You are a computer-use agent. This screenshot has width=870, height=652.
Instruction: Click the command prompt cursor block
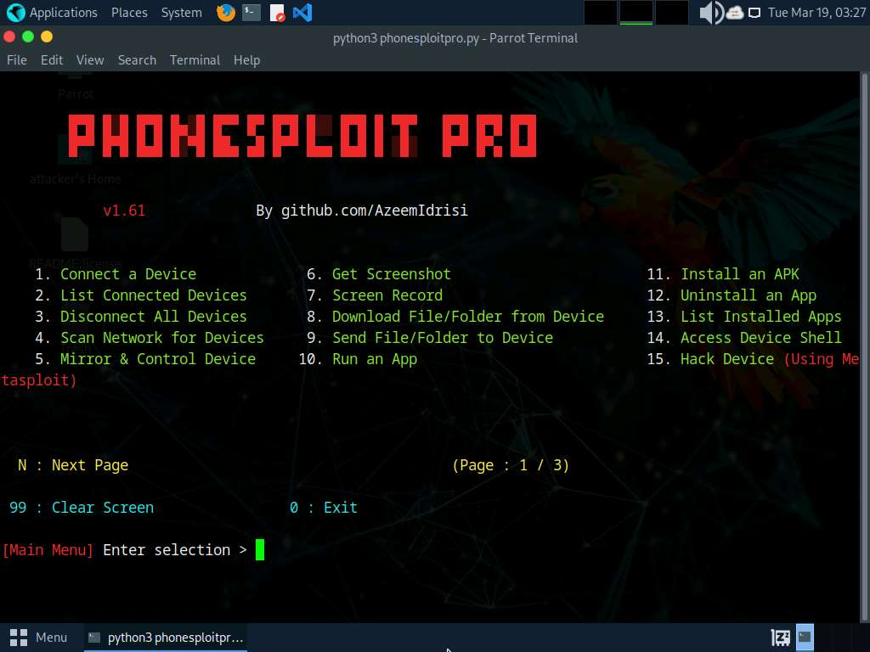pyautogui.click(x=260, y=550)
